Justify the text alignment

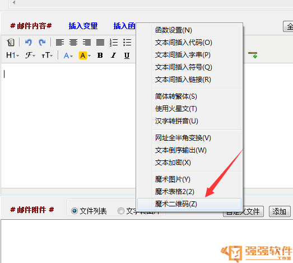[100, 42]
